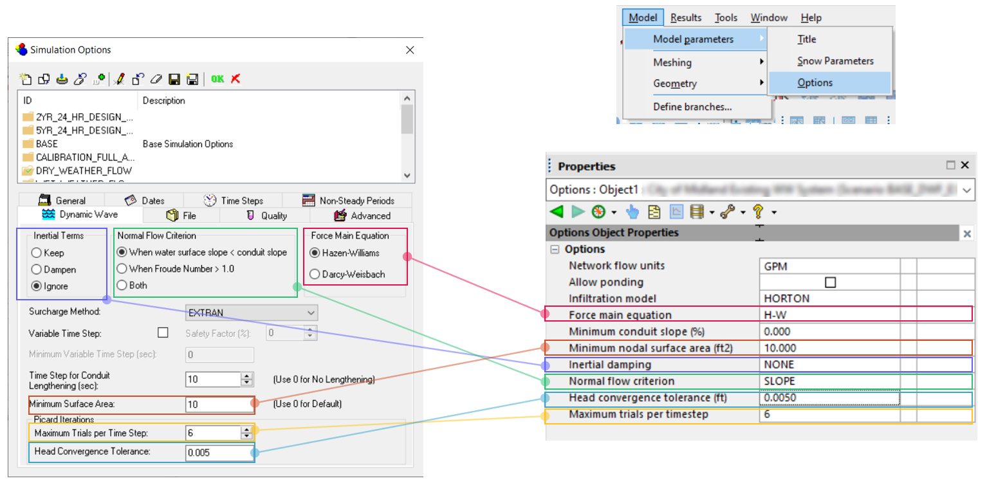Image resolution: width=987 pixels, height=483 pixels.
Task: Click the eraser Delete icon in Simulation Options toolbar
Action: (156, 78)
